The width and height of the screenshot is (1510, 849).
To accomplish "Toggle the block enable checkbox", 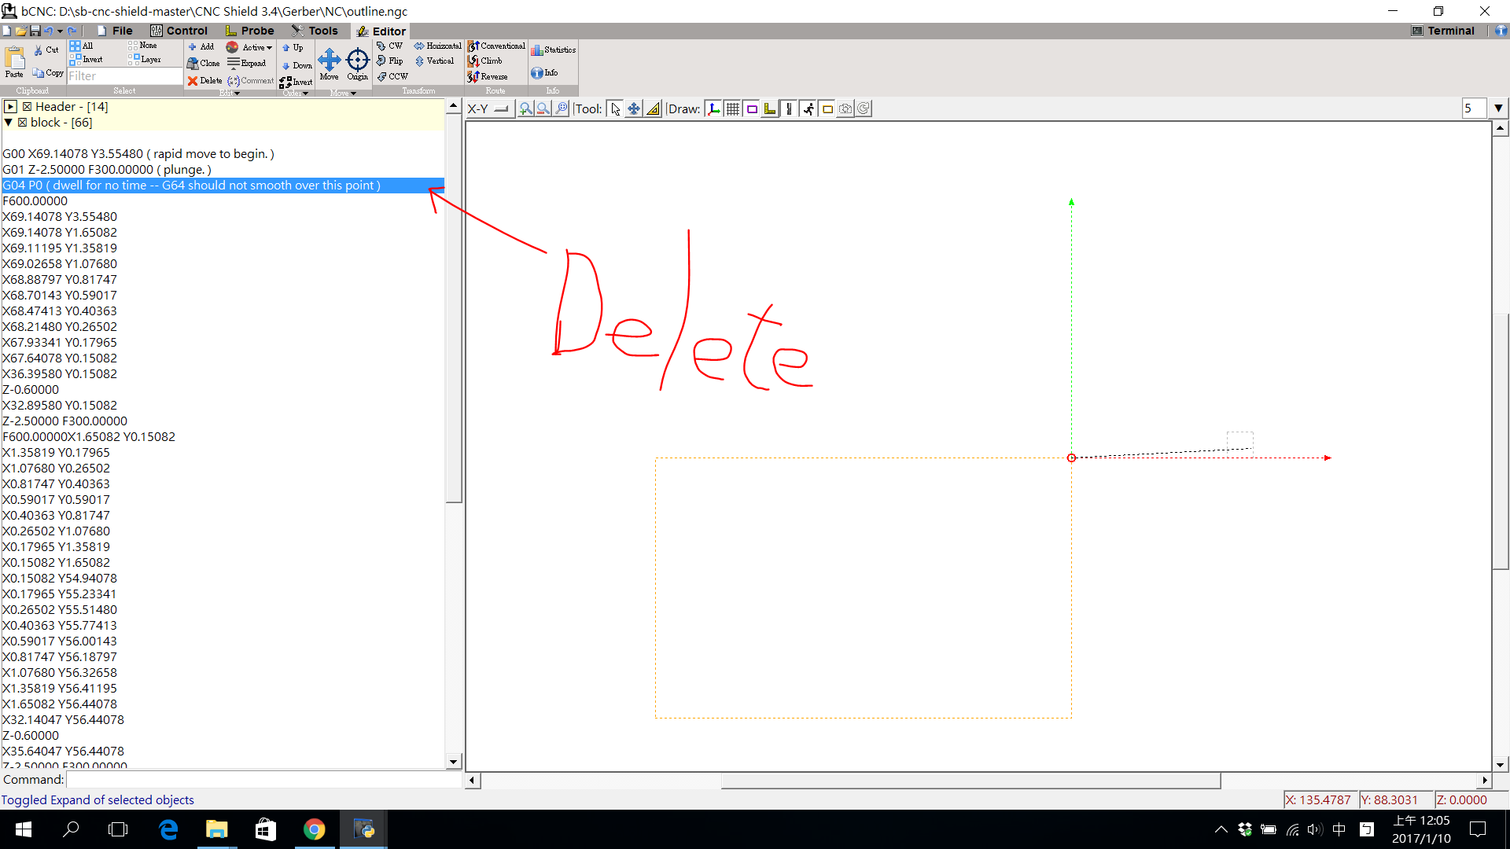I will click(x=23, y=123).
